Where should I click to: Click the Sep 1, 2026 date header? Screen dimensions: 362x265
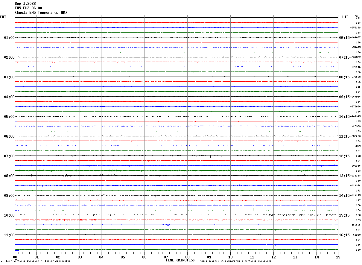(25, 4)
